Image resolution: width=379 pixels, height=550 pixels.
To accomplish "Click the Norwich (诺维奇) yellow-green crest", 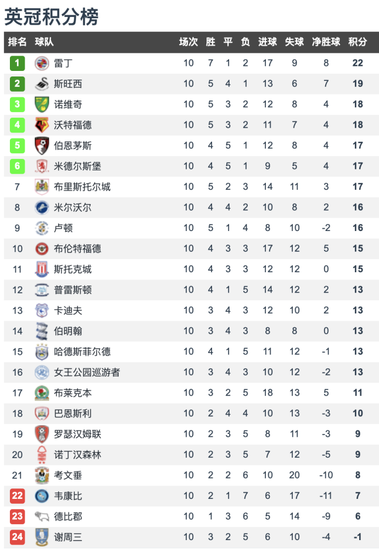I will [x=42, y=105].
